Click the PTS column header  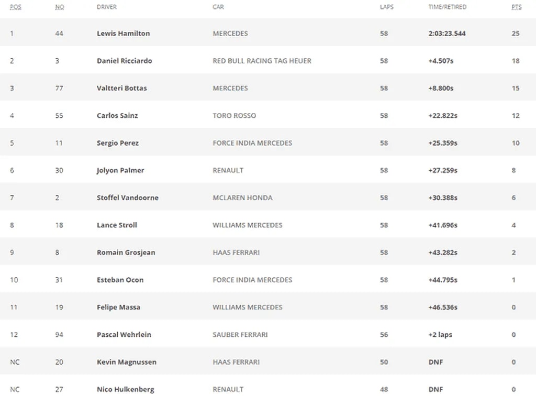pos(516,7)
